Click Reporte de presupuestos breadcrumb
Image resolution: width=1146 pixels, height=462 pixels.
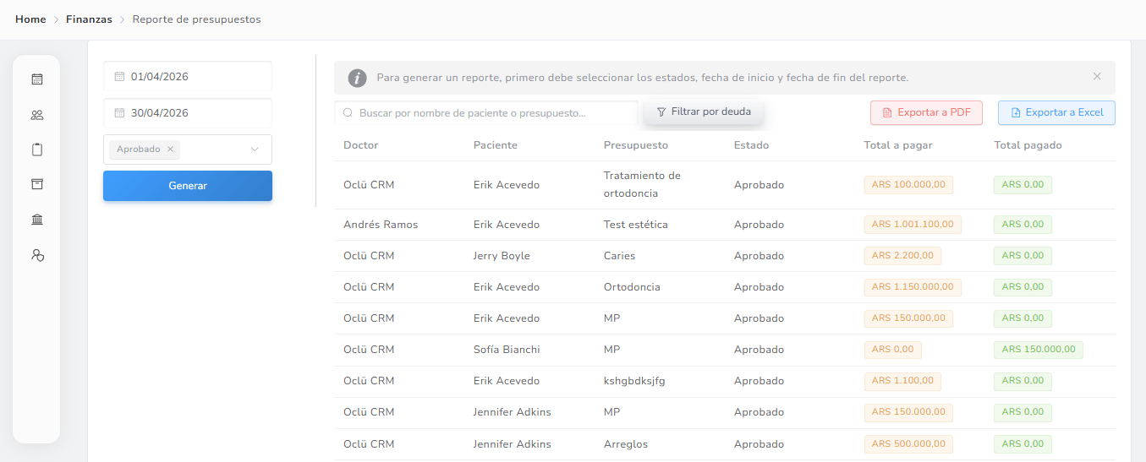[196, 19]
